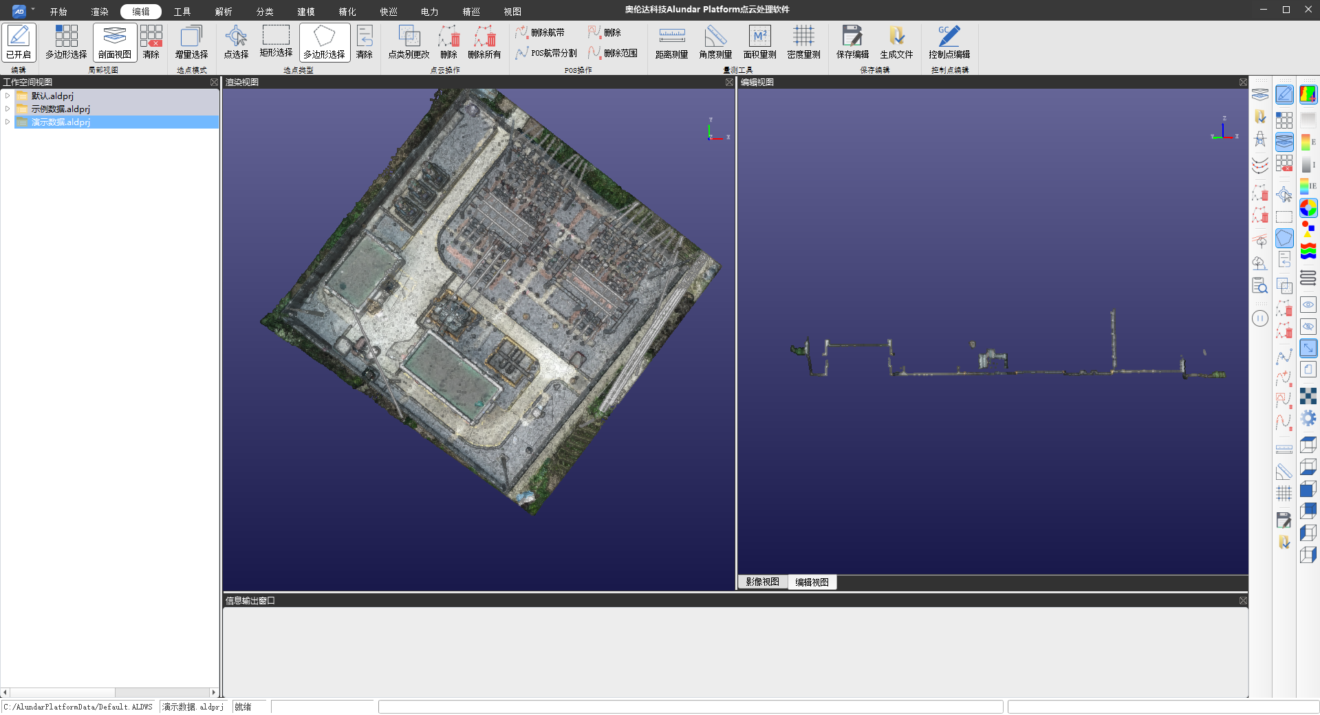Toggle the diagonal arrows fit-view icon
Viewport: 1320px width, 715px height.
[x=1308, y=348]
